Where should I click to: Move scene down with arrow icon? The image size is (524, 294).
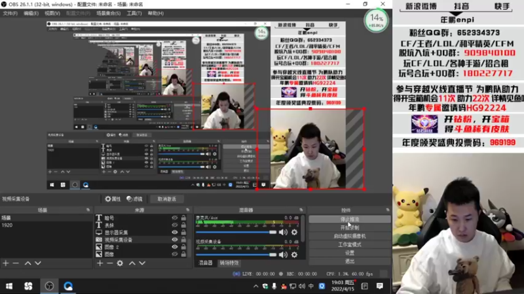tap(38, 263)
